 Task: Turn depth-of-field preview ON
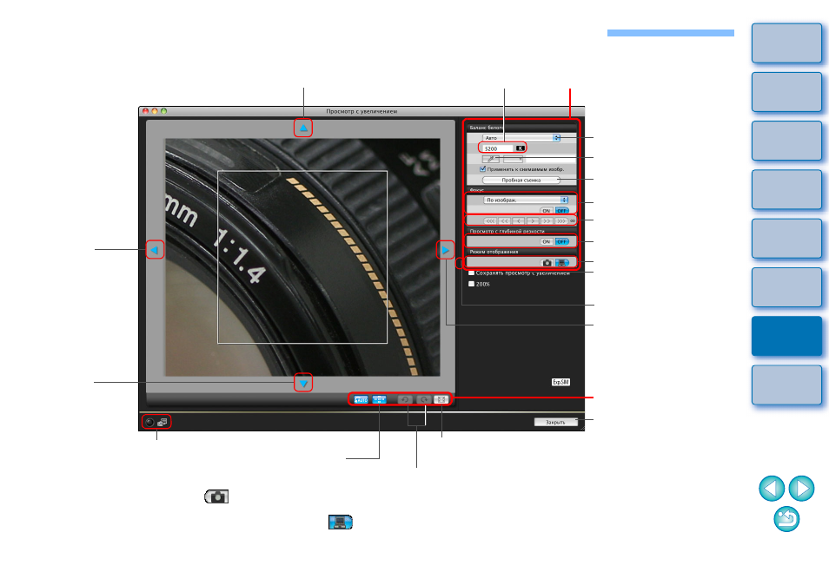[546, 242]
